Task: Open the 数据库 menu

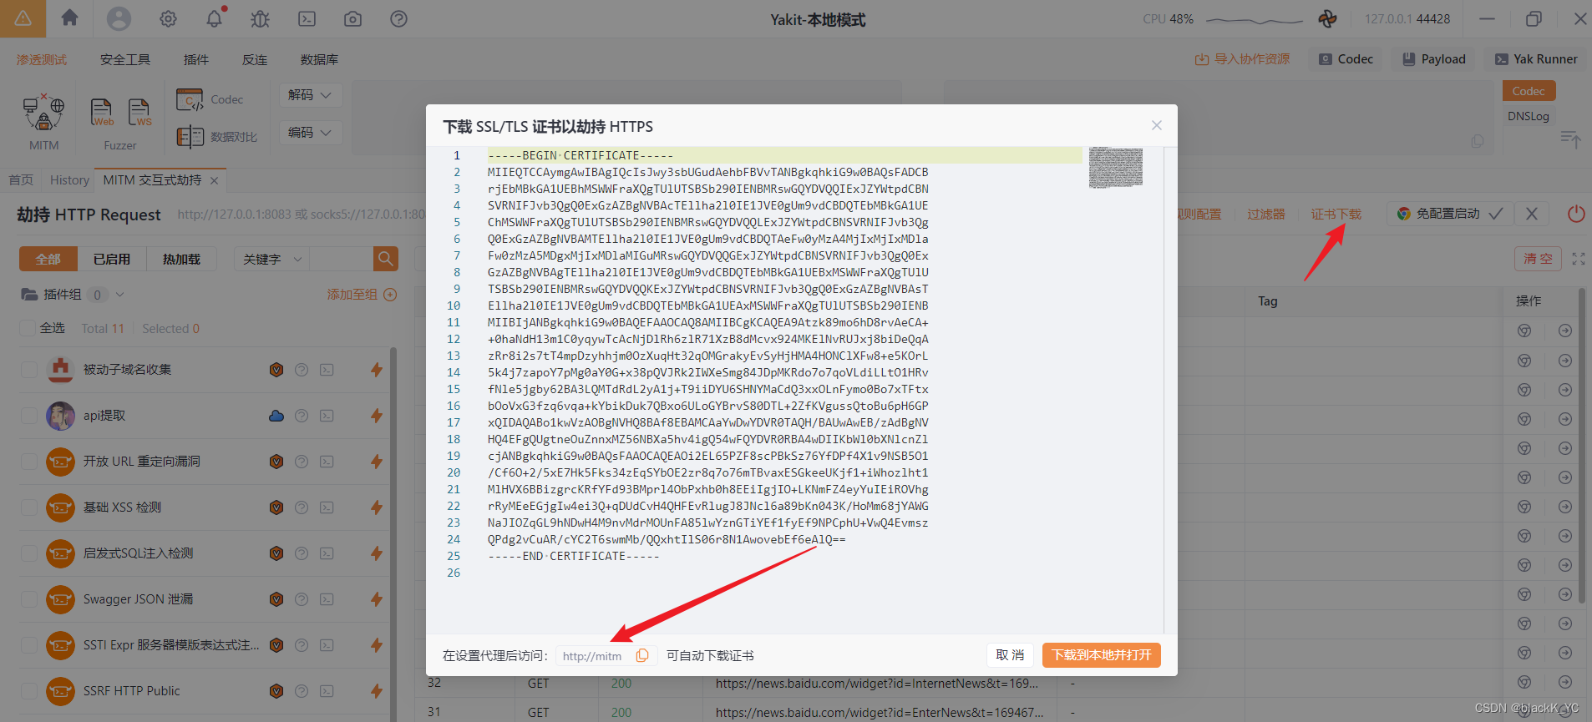Action: point(319,59)
